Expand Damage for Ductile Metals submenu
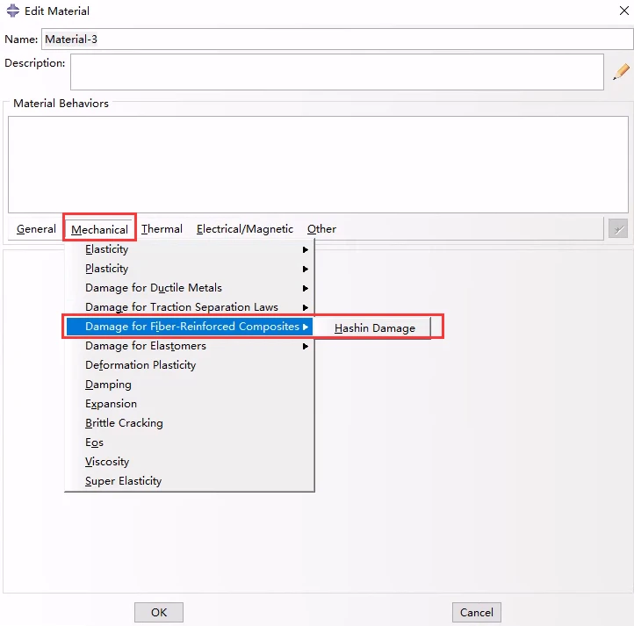Image resolution: width=634 pixels, height=626 pixels. pos(190,288)
